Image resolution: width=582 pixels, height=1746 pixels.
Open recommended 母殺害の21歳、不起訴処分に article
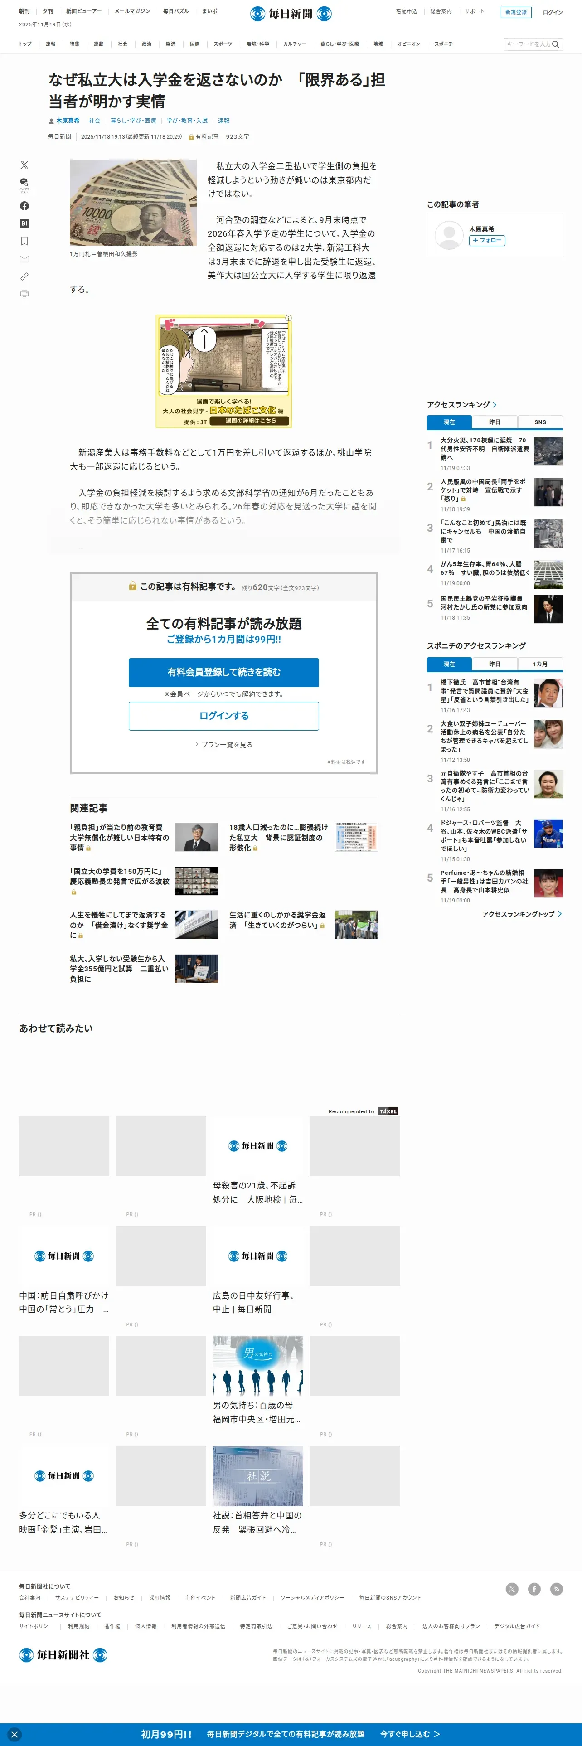(257, 1160)
